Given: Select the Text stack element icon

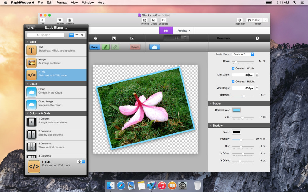Looking at the screenshot, I should point(31,50).
